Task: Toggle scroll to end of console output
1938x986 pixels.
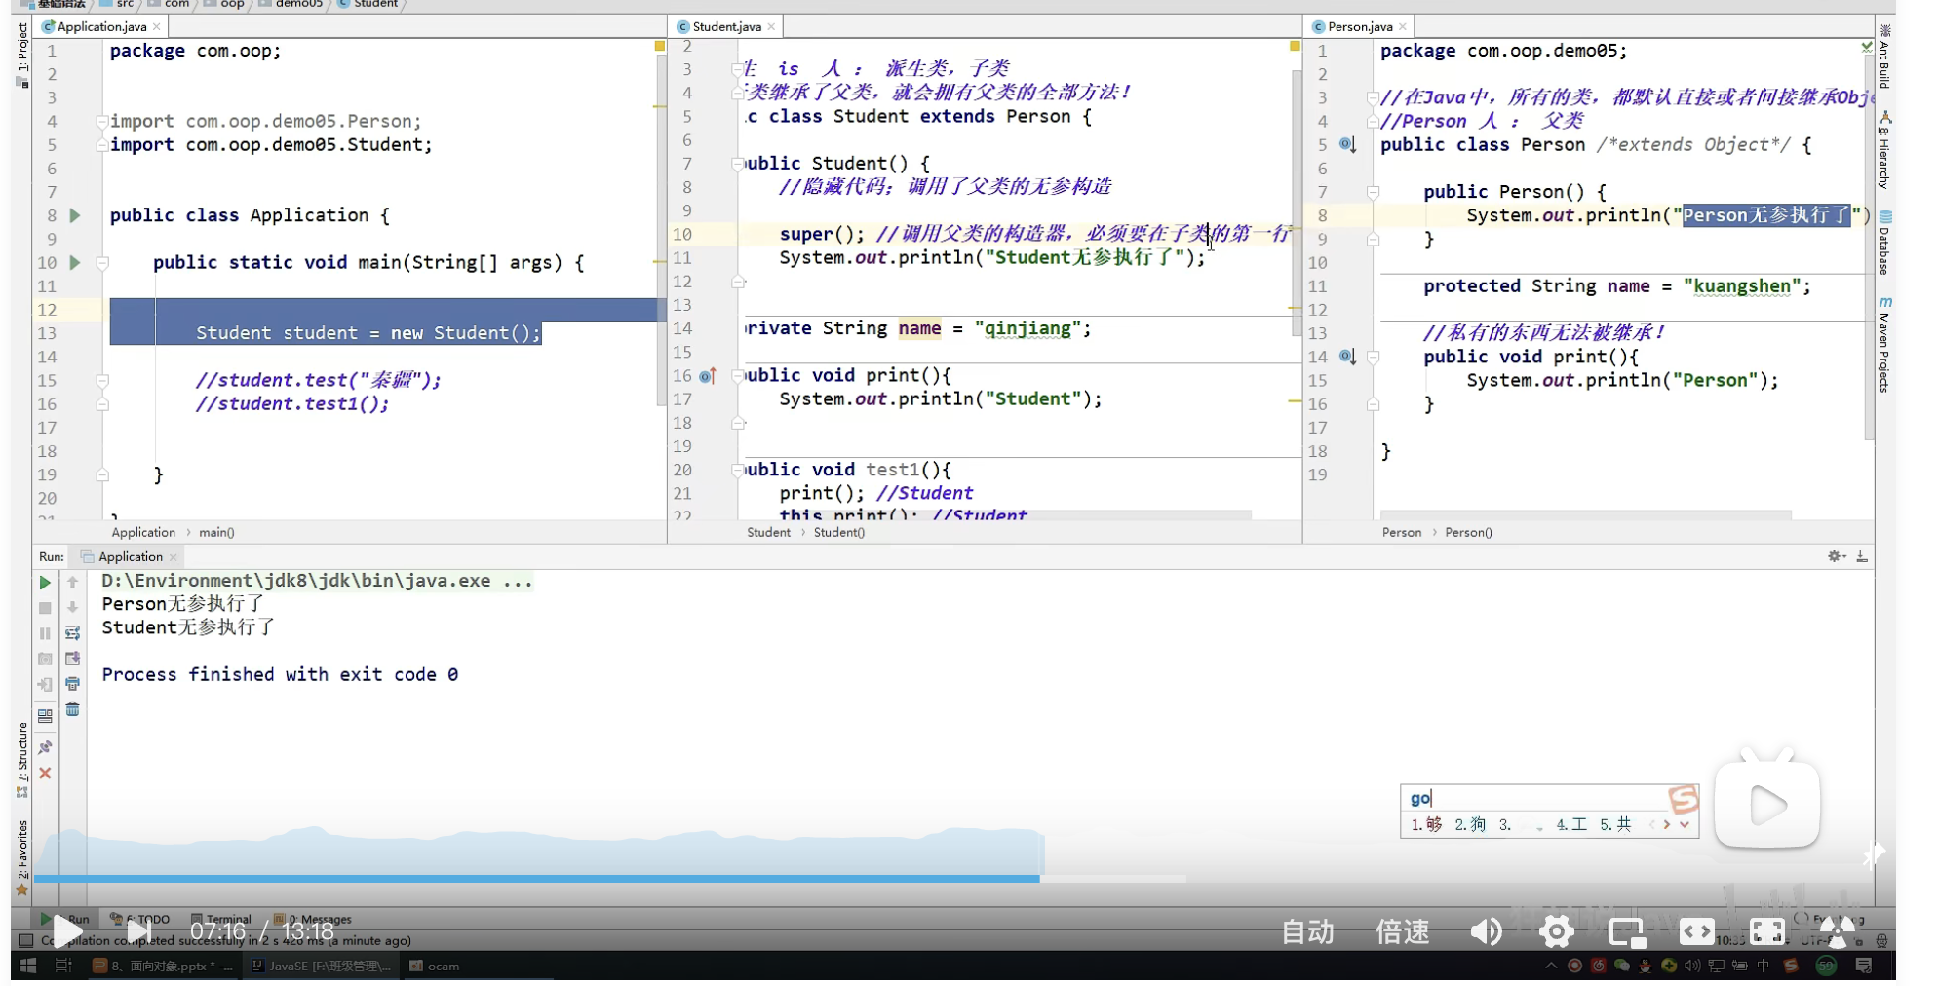Action: [72, 659]
